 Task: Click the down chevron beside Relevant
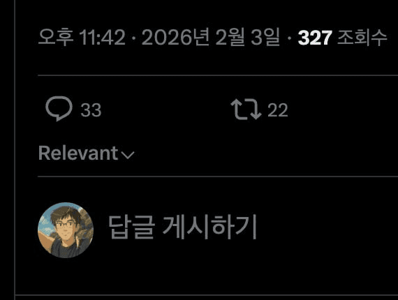[128, 155]
